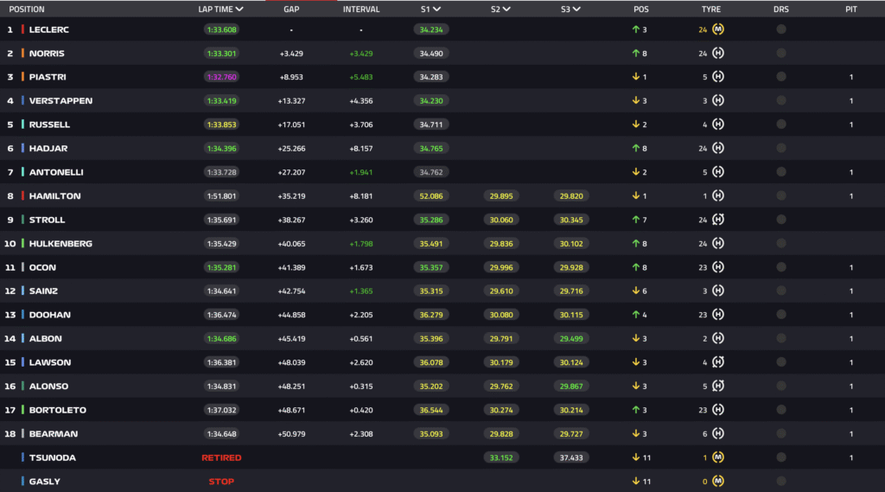Click Bearman's gap +50.979

click(x=291, y=434)
